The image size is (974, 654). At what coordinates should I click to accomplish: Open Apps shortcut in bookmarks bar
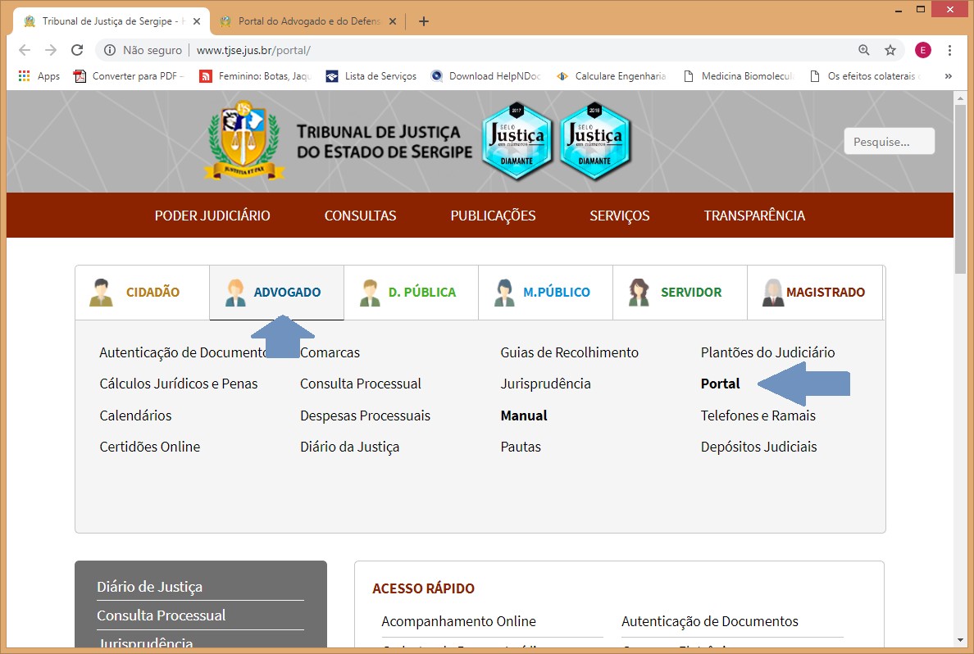click(x=39, y=76)
